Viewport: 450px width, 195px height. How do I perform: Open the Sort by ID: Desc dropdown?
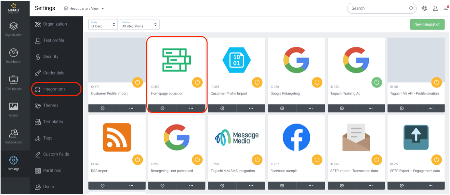(x=103, y=24)
